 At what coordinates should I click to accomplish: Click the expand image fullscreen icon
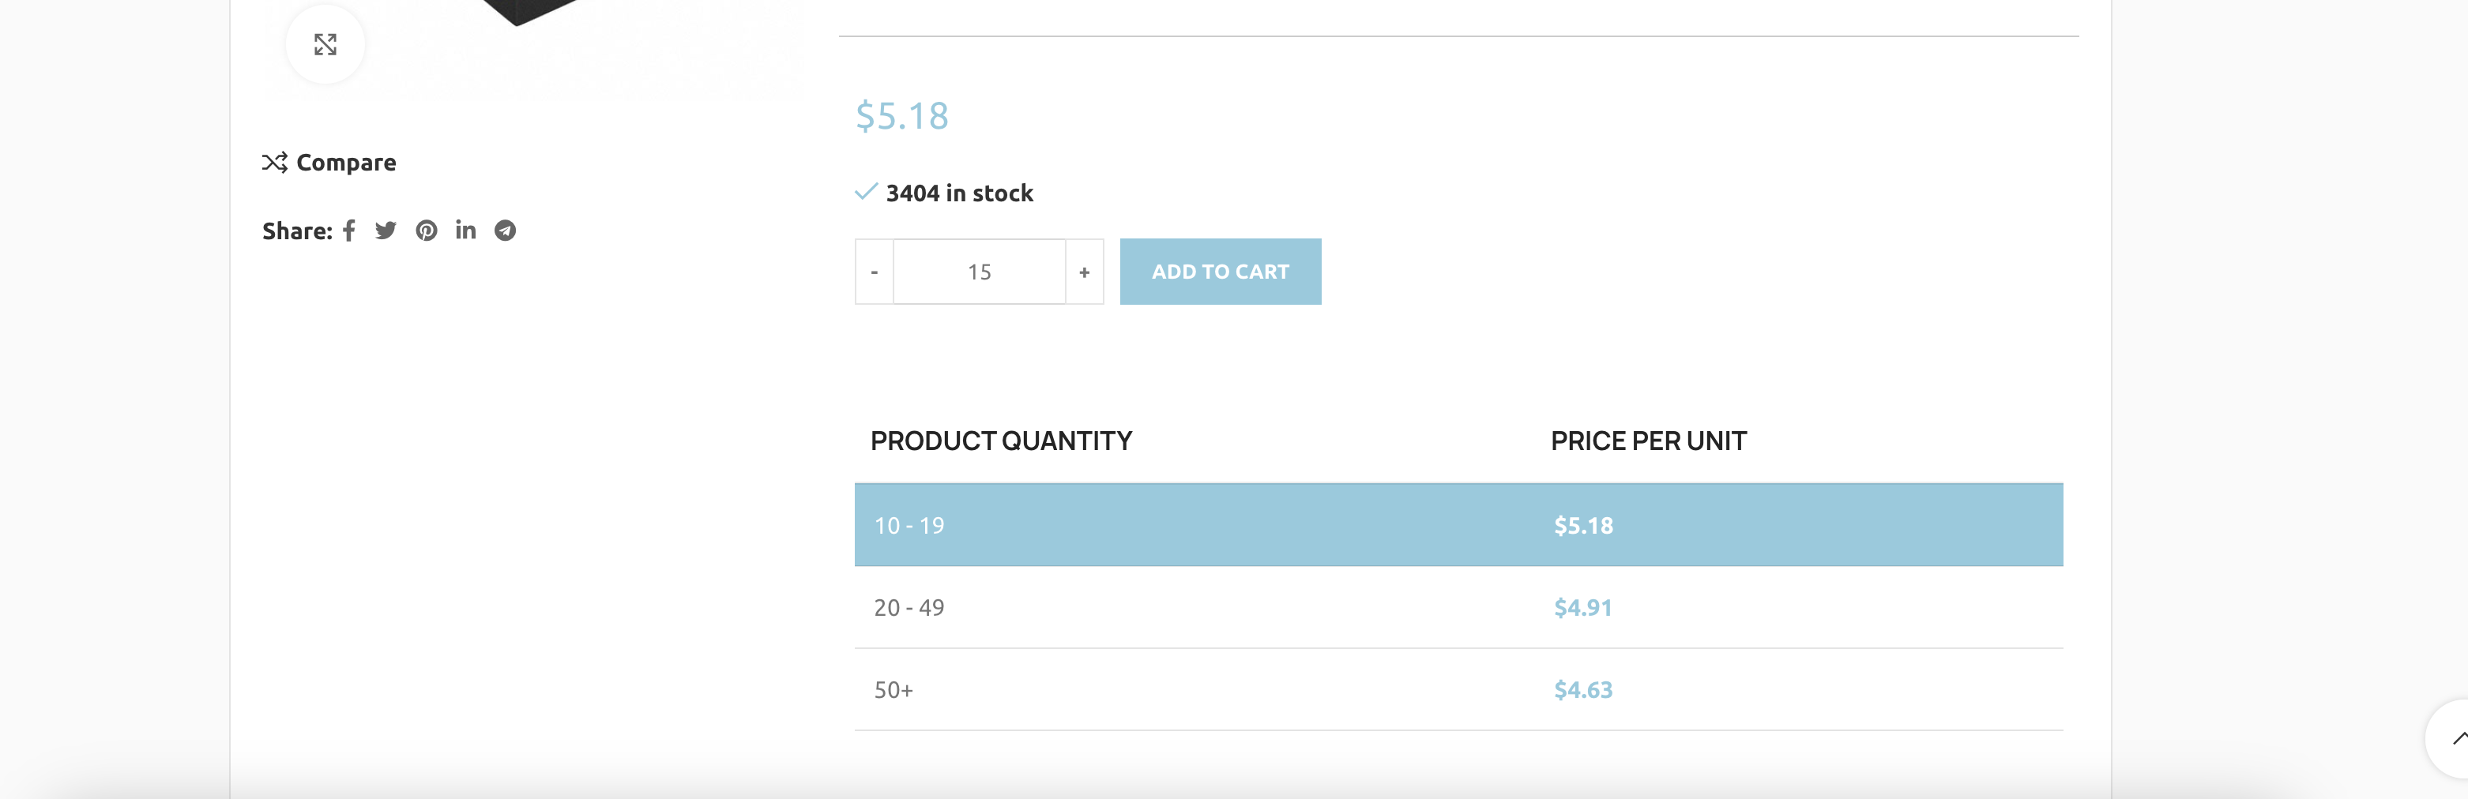coord(325,44)
